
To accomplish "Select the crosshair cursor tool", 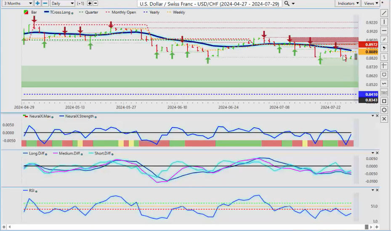I will (x=384, y=66).
